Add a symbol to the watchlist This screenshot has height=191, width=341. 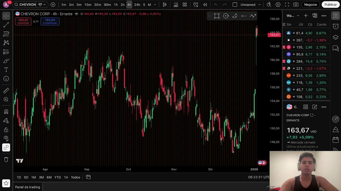(x=306, y=16)
